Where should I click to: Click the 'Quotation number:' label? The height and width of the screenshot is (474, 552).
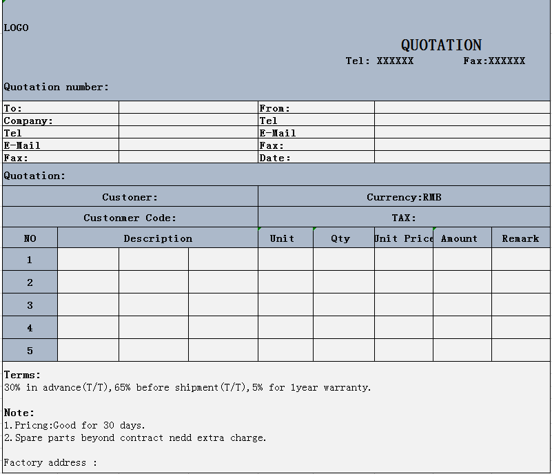click(57, 87)
